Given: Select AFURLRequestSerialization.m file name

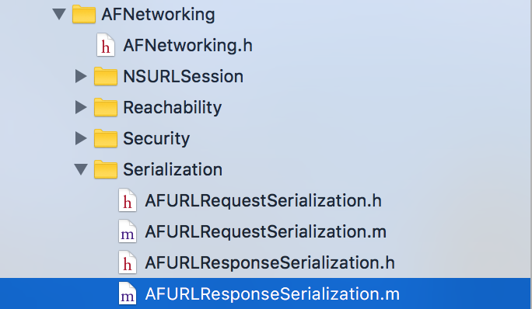Looking at the screenshot, I should click(x=266, y=232).
